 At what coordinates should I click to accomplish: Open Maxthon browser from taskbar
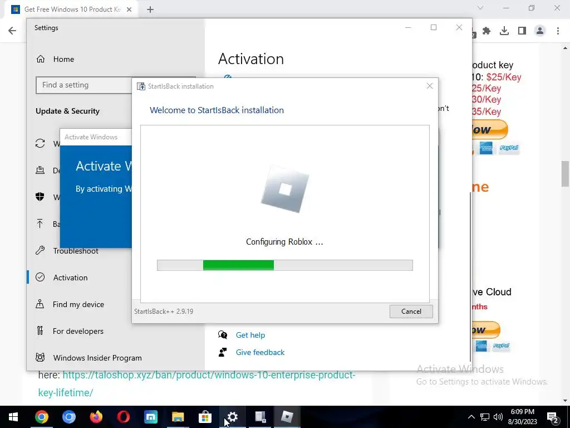tap(150, 417)
